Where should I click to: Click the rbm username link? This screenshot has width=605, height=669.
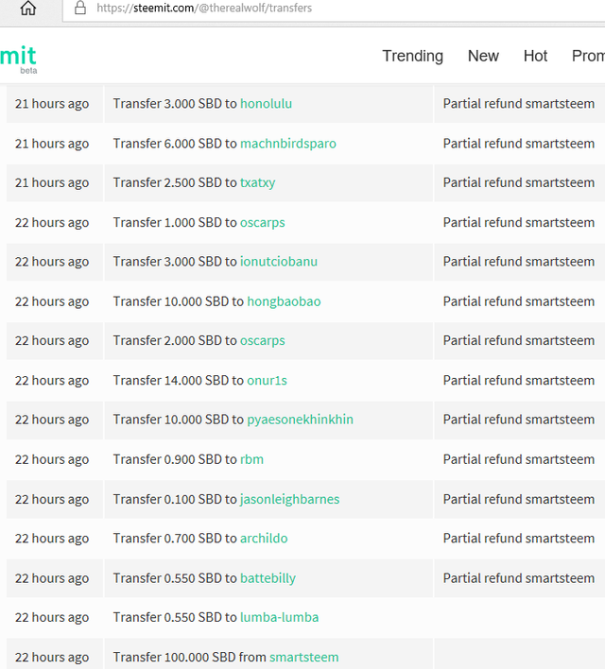click(251, 459)
